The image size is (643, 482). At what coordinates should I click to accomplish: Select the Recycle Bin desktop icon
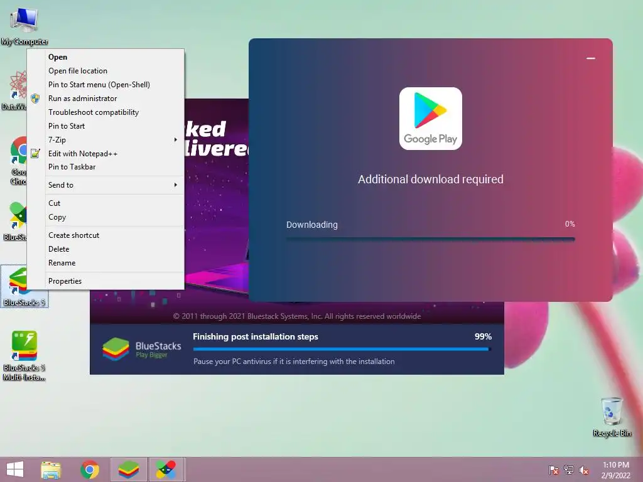pyautogui.click(x=612, y=417)
